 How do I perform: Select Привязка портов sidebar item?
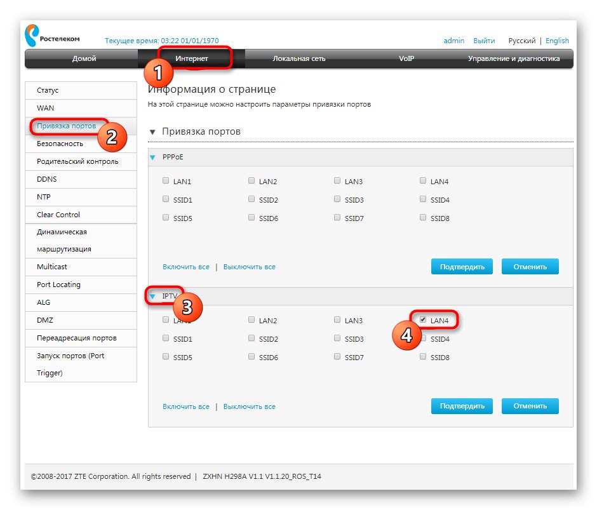pos(81,126)
